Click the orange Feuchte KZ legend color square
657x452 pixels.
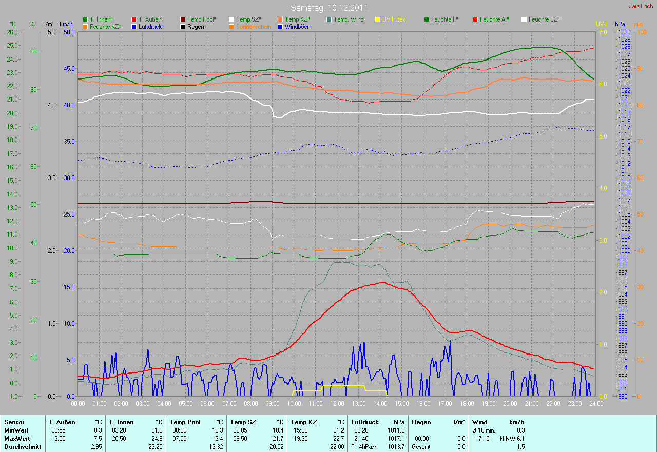(85, 27)
